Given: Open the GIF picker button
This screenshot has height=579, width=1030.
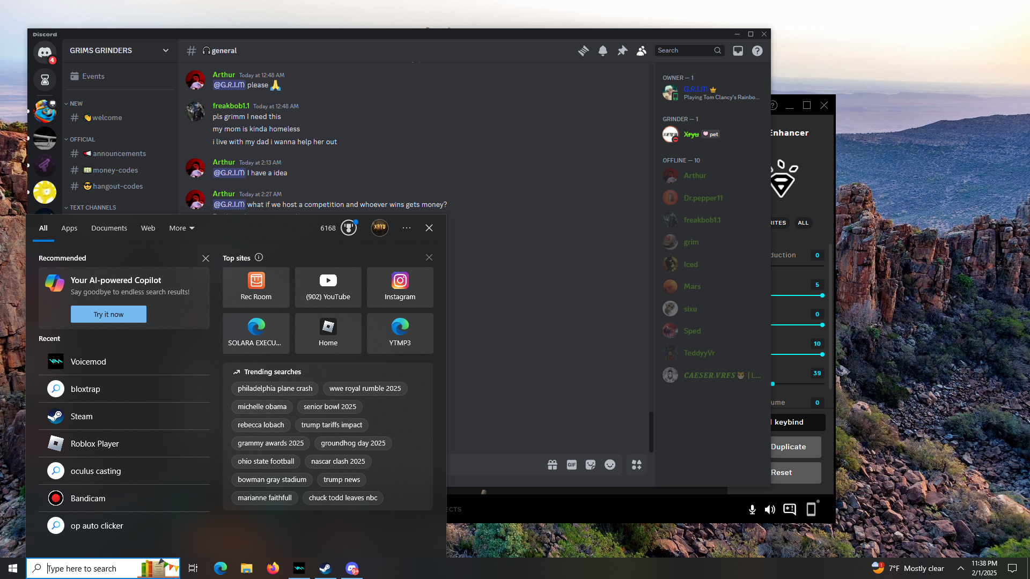Looking at the screenshot, I should [571, 465].
